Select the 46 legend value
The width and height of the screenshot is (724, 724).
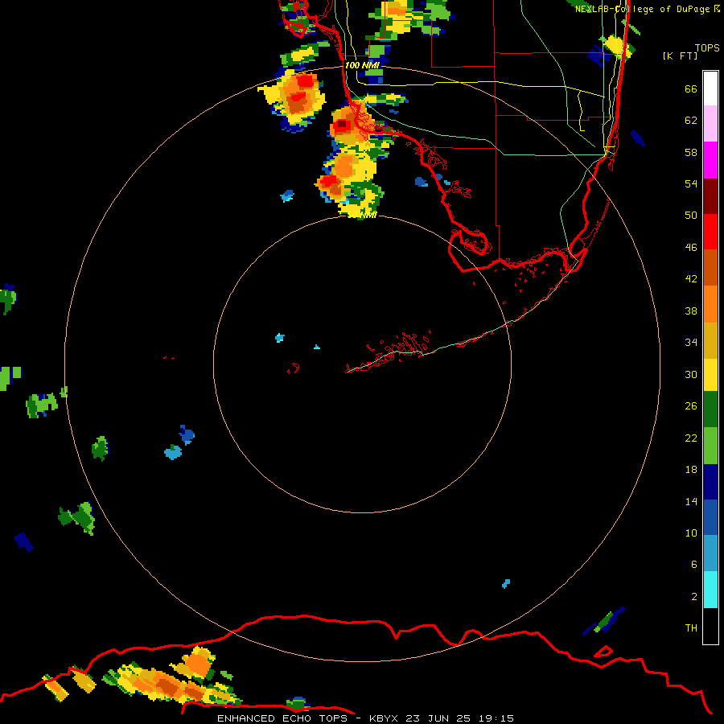[691, 248]
